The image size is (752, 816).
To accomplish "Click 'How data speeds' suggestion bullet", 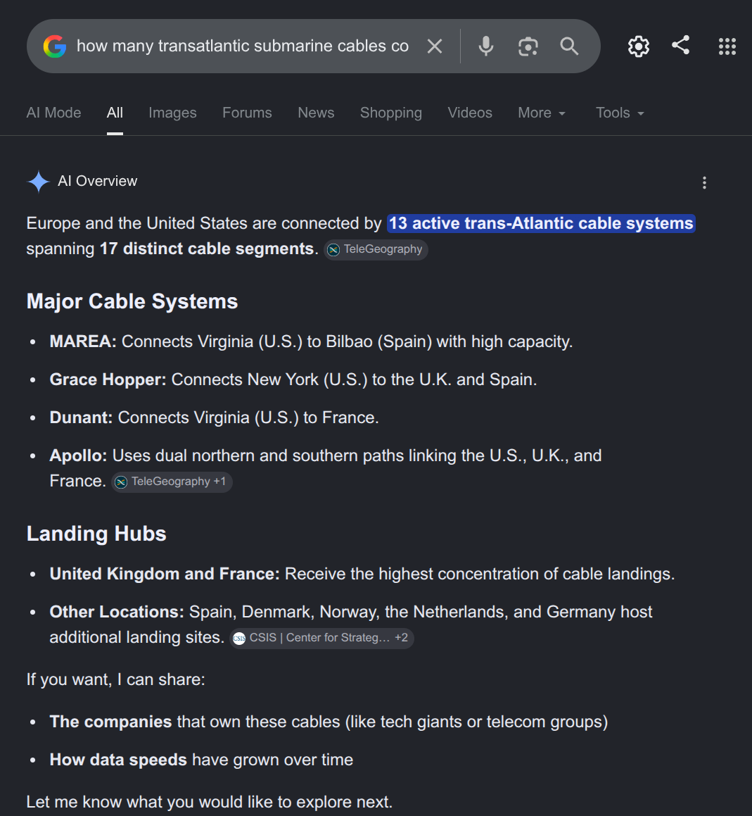I will pos(201,760).
